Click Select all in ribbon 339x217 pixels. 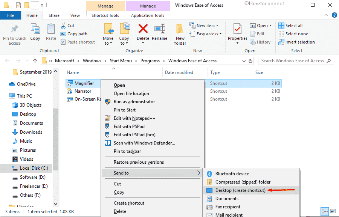coord(290,26)
